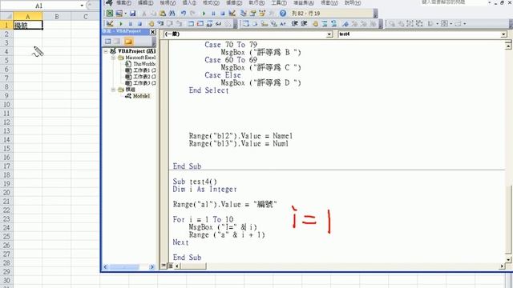Open the Insert UserForm dropdown arrow

click(x=125, y=14)
